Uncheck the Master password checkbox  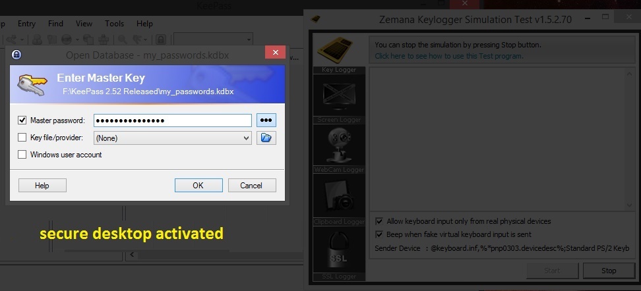(x=22, y=120)
